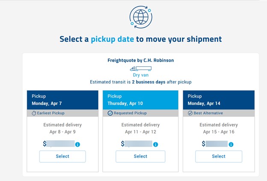Open price info icon for Monday, Apr 14
This screenshot has height=181, width=267.
click(x=231, y=144)
